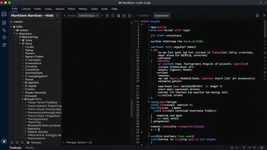Select the Scontections tree item
The width and height of the screenshot is (267, 150).
coord(34,73)
